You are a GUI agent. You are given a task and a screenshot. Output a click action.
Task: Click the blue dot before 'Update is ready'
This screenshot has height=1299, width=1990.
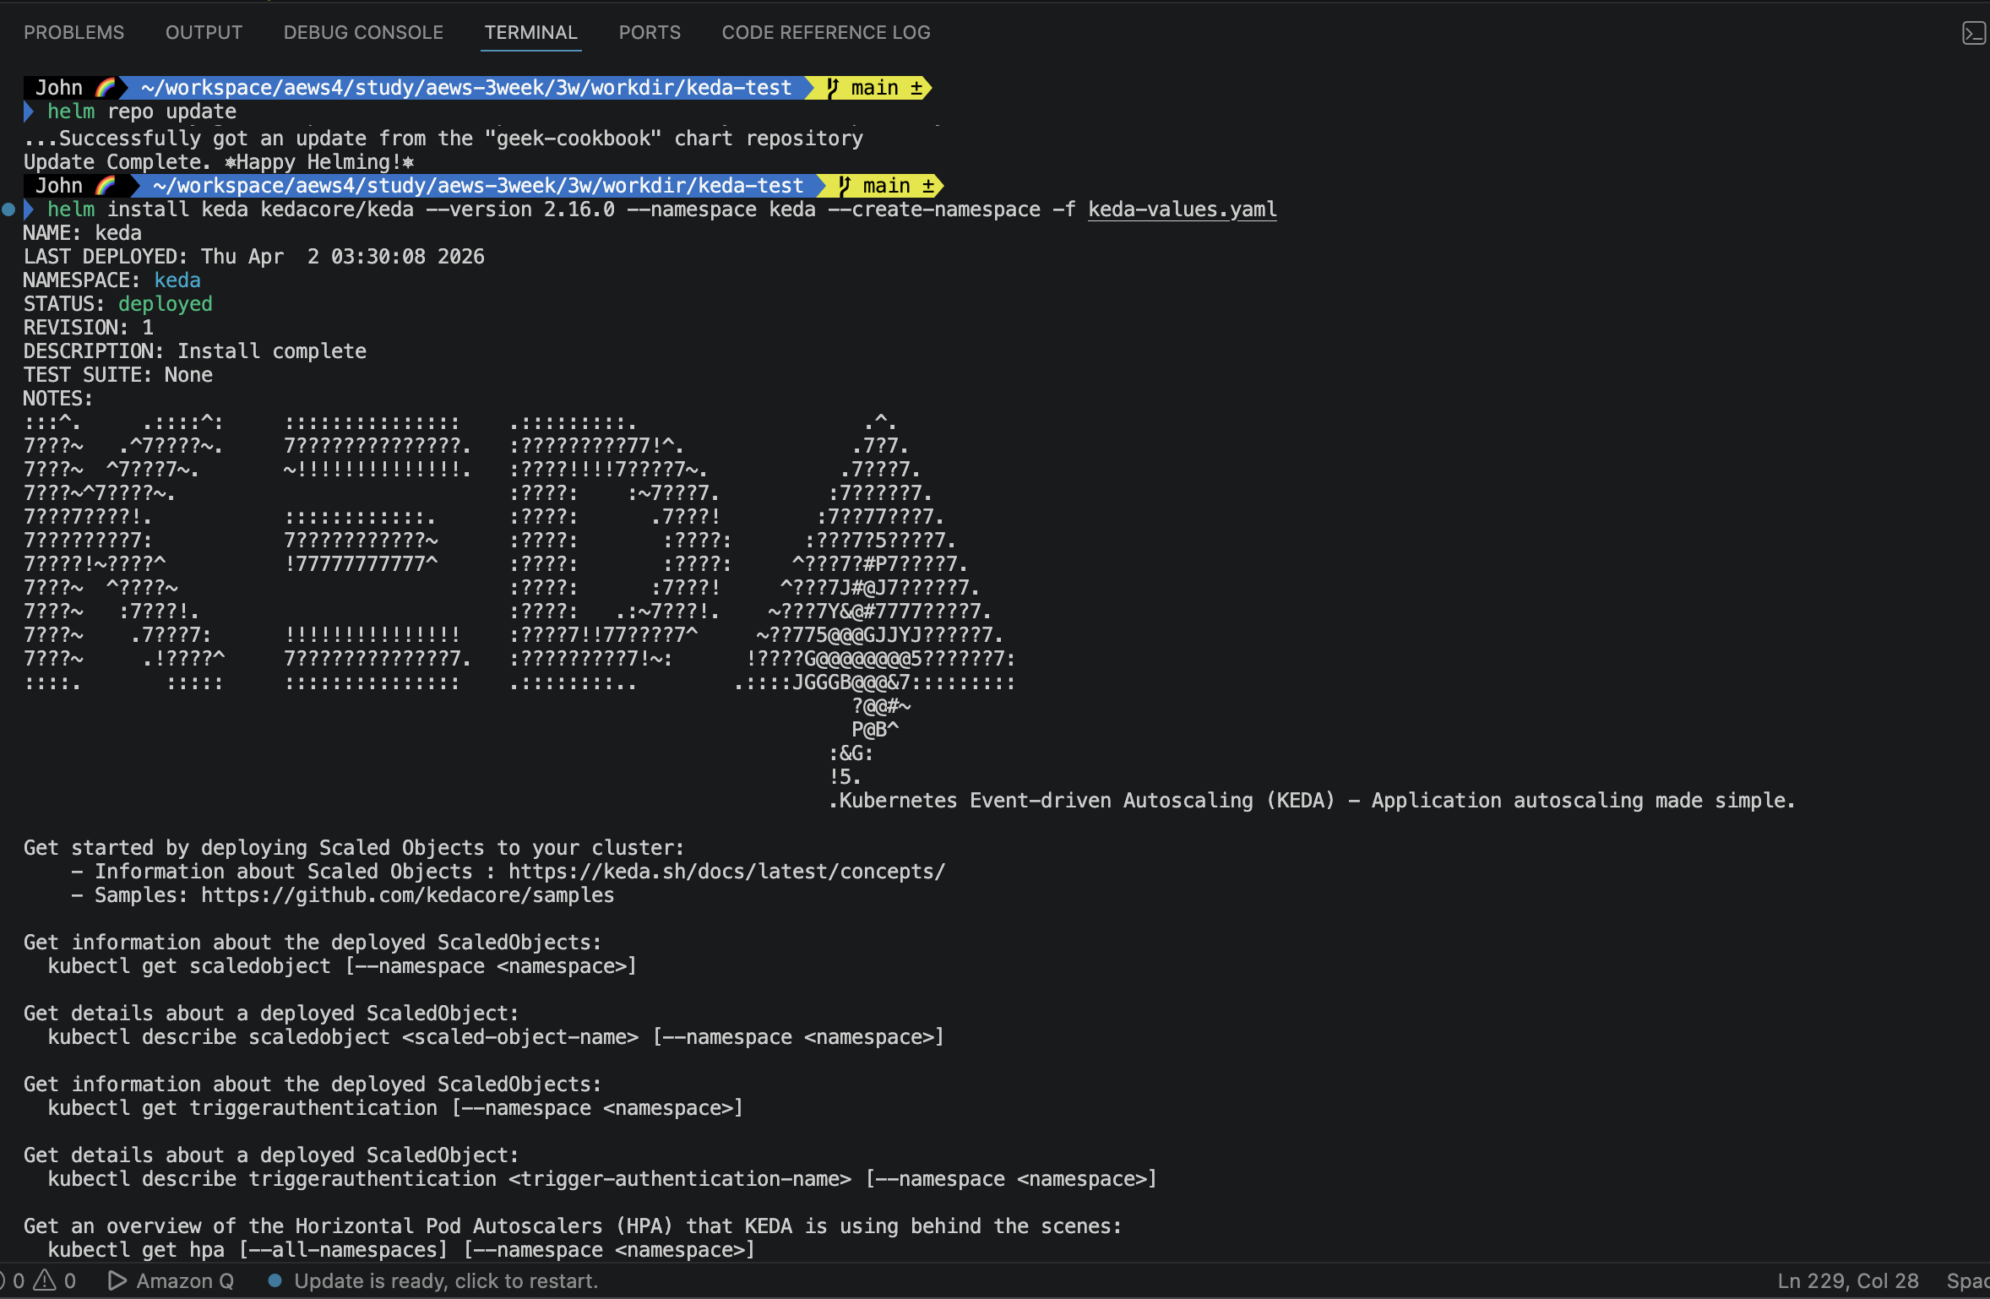[x=275, y=1280]
